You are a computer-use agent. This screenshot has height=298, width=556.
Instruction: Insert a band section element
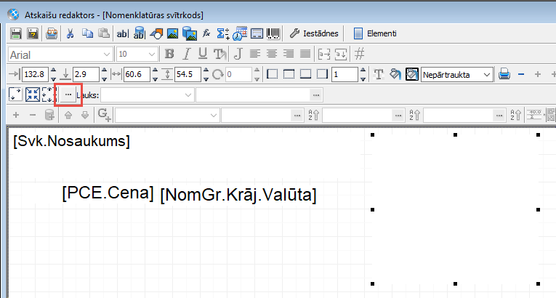click(x=257, y=33)
